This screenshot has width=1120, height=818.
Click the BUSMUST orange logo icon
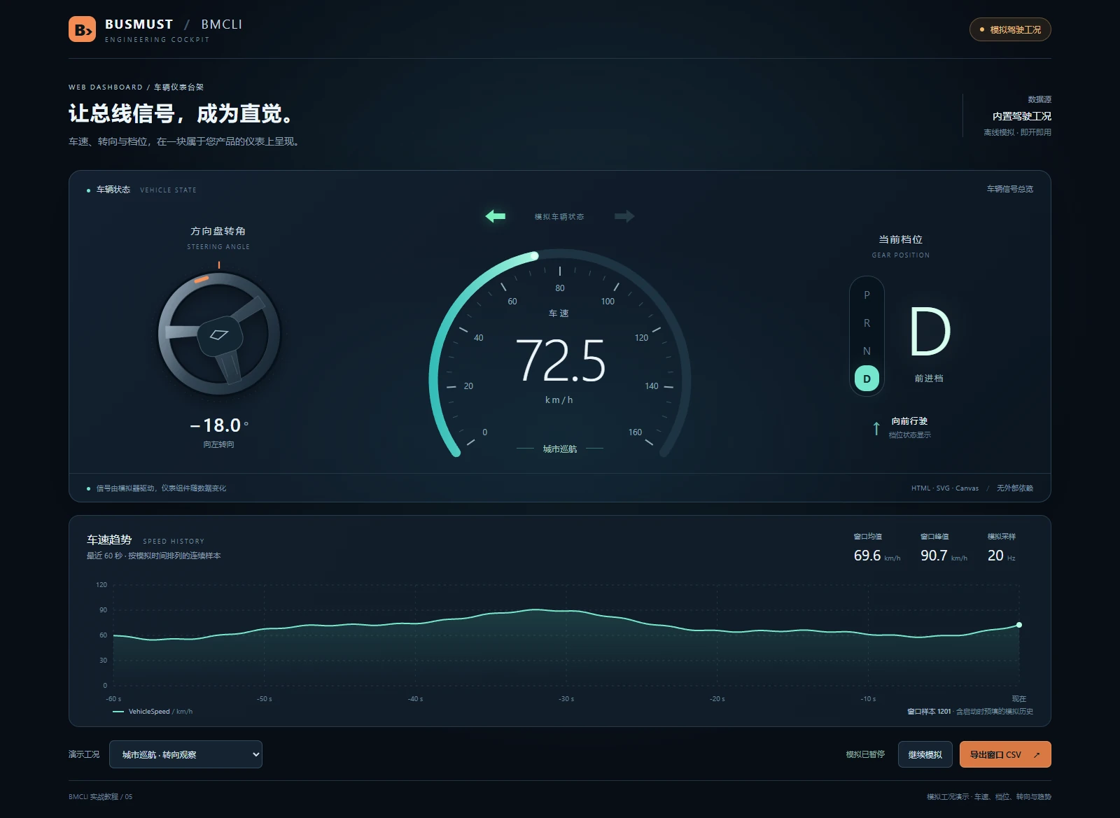(82, 29)
